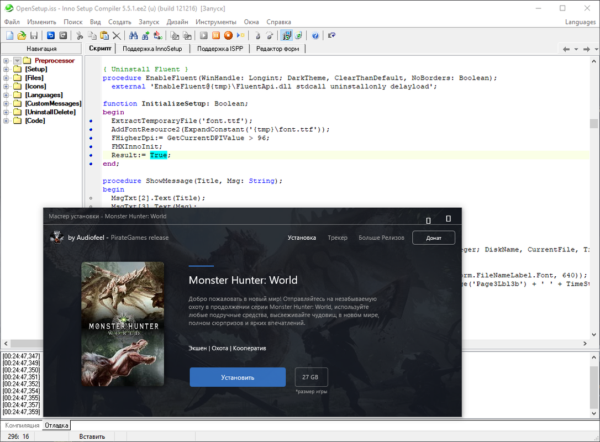Screen dimensions: 600x442
Task: Open Find with the binoculars icon
Action: tap(133, 35)
